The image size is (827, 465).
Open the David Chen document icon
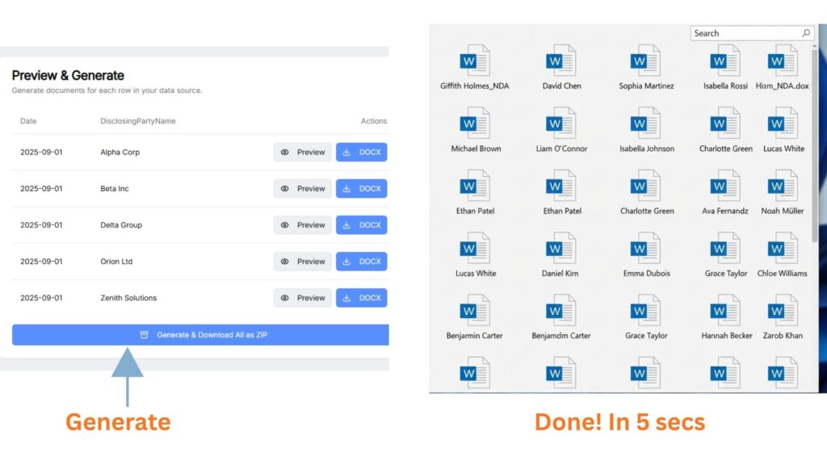pos(561,61)
